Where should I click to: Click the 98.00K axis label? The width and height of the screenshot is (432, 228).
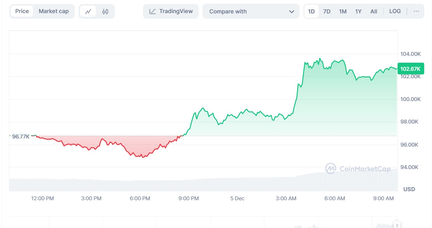pos(409,122)
